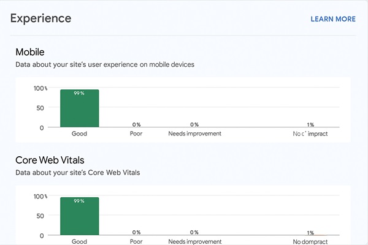Click the Good label under Mobile chart

pyautogui.click(x=79, y=134)
